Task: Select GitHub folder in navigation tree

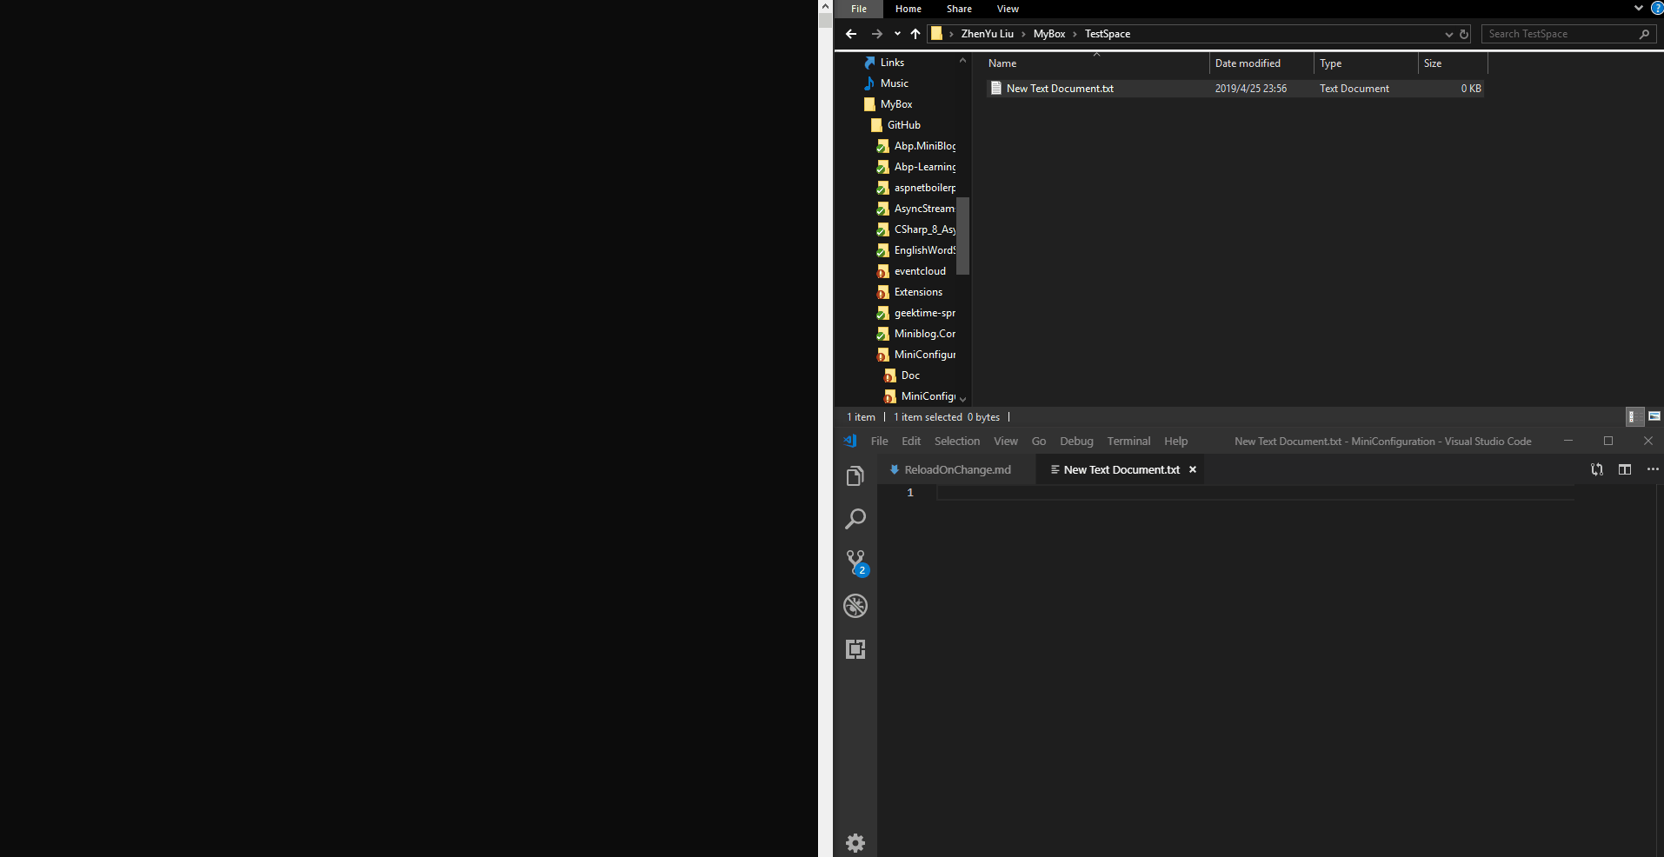Action: coord(903,125)
